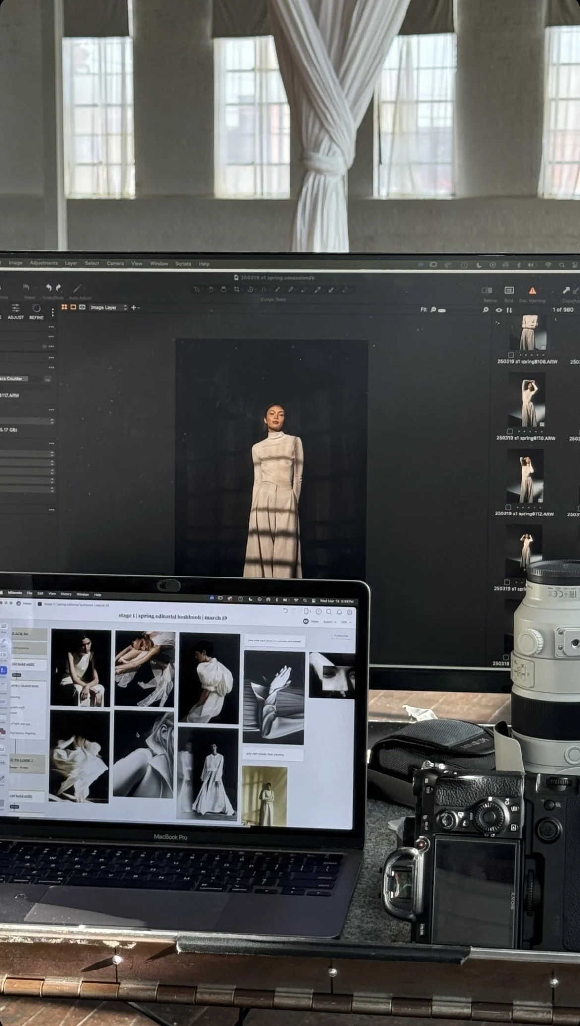Add a new layer with plus button

pos(134,308)
